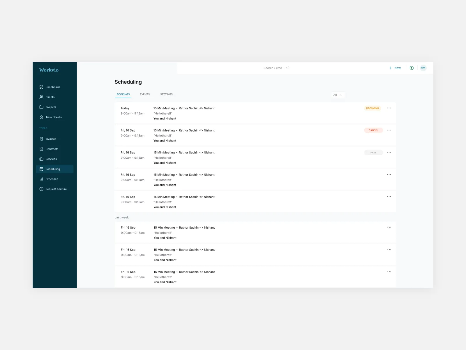Screen dimensions: 466x350
Task: Click the Time Sheets stopwatch icon
Action: 41,117
